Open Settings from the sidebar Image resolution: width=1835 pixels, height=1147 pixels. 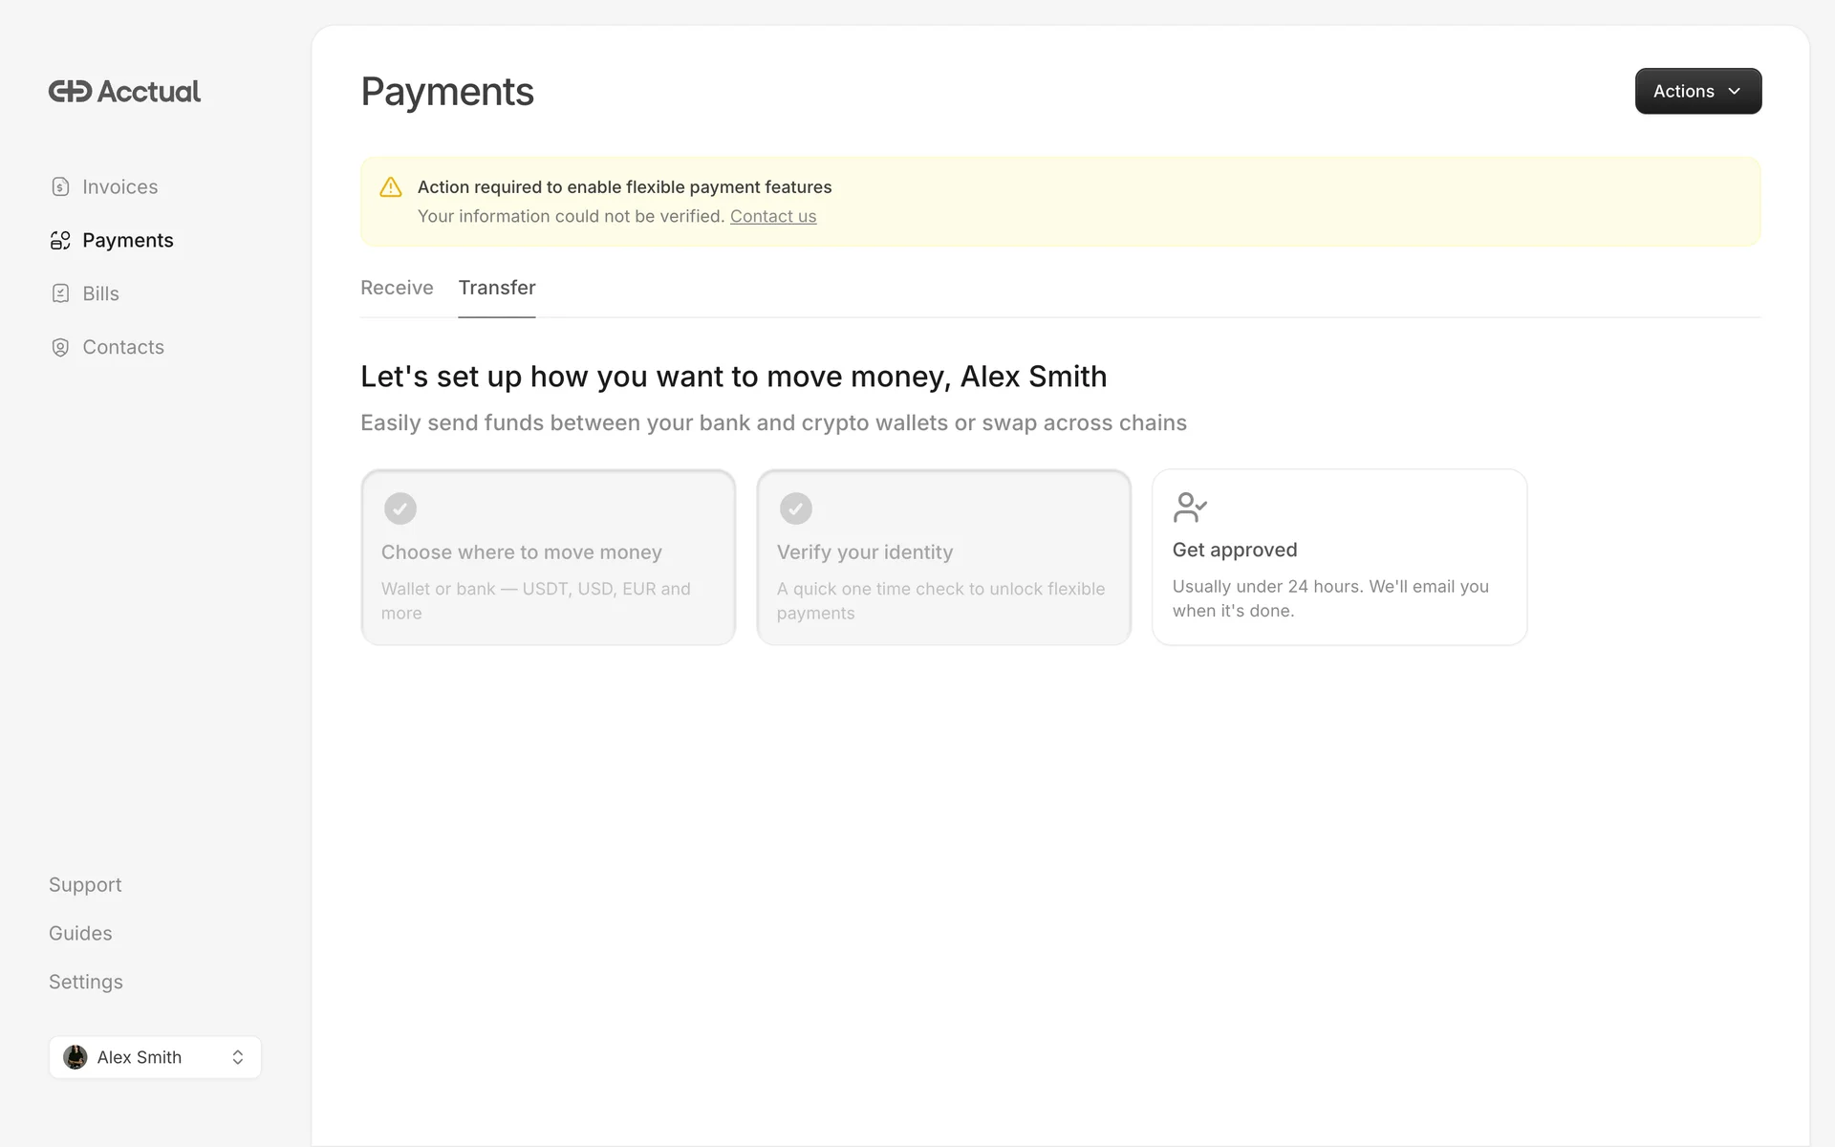click(x=85, y=982)
